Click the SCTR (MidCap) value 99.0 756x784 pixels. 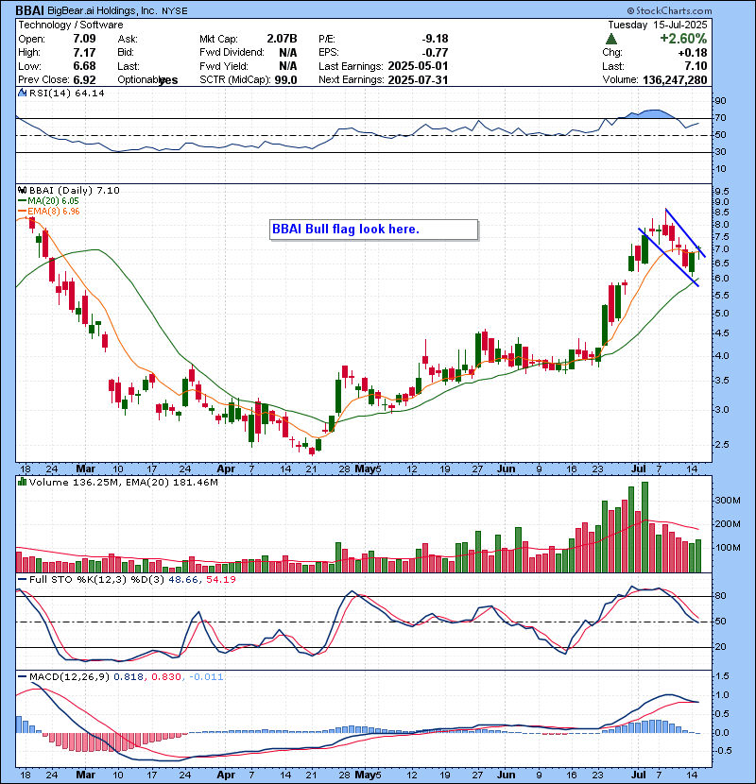pos(285,79)
